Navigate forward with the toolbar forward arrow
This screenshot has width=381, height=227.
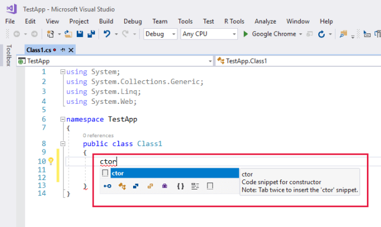coord(35,34)
